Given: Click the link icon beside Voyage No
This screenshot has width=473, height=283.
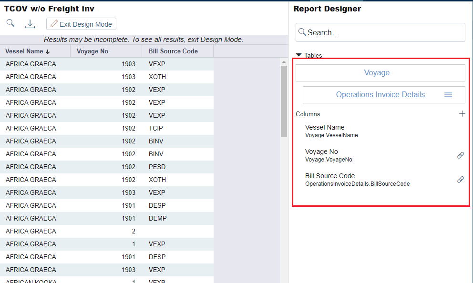Looking at the screenshot, I should [461, 155].
